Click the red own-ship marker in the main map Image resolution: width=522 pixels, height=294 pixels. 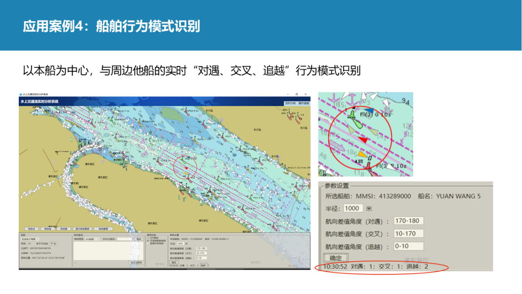point(185,168)
